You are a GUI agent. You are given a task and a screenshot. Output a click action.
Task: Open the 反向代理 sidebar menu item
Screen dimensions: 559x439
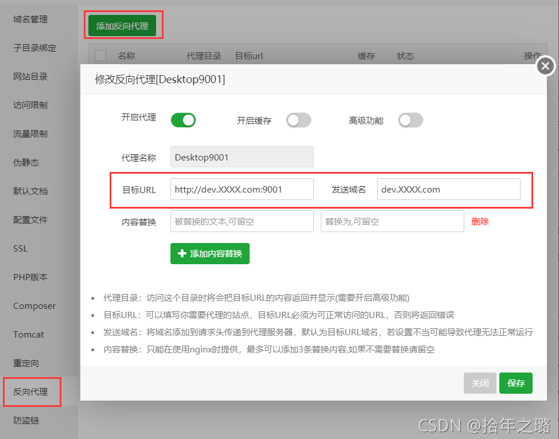coord(30,391)
